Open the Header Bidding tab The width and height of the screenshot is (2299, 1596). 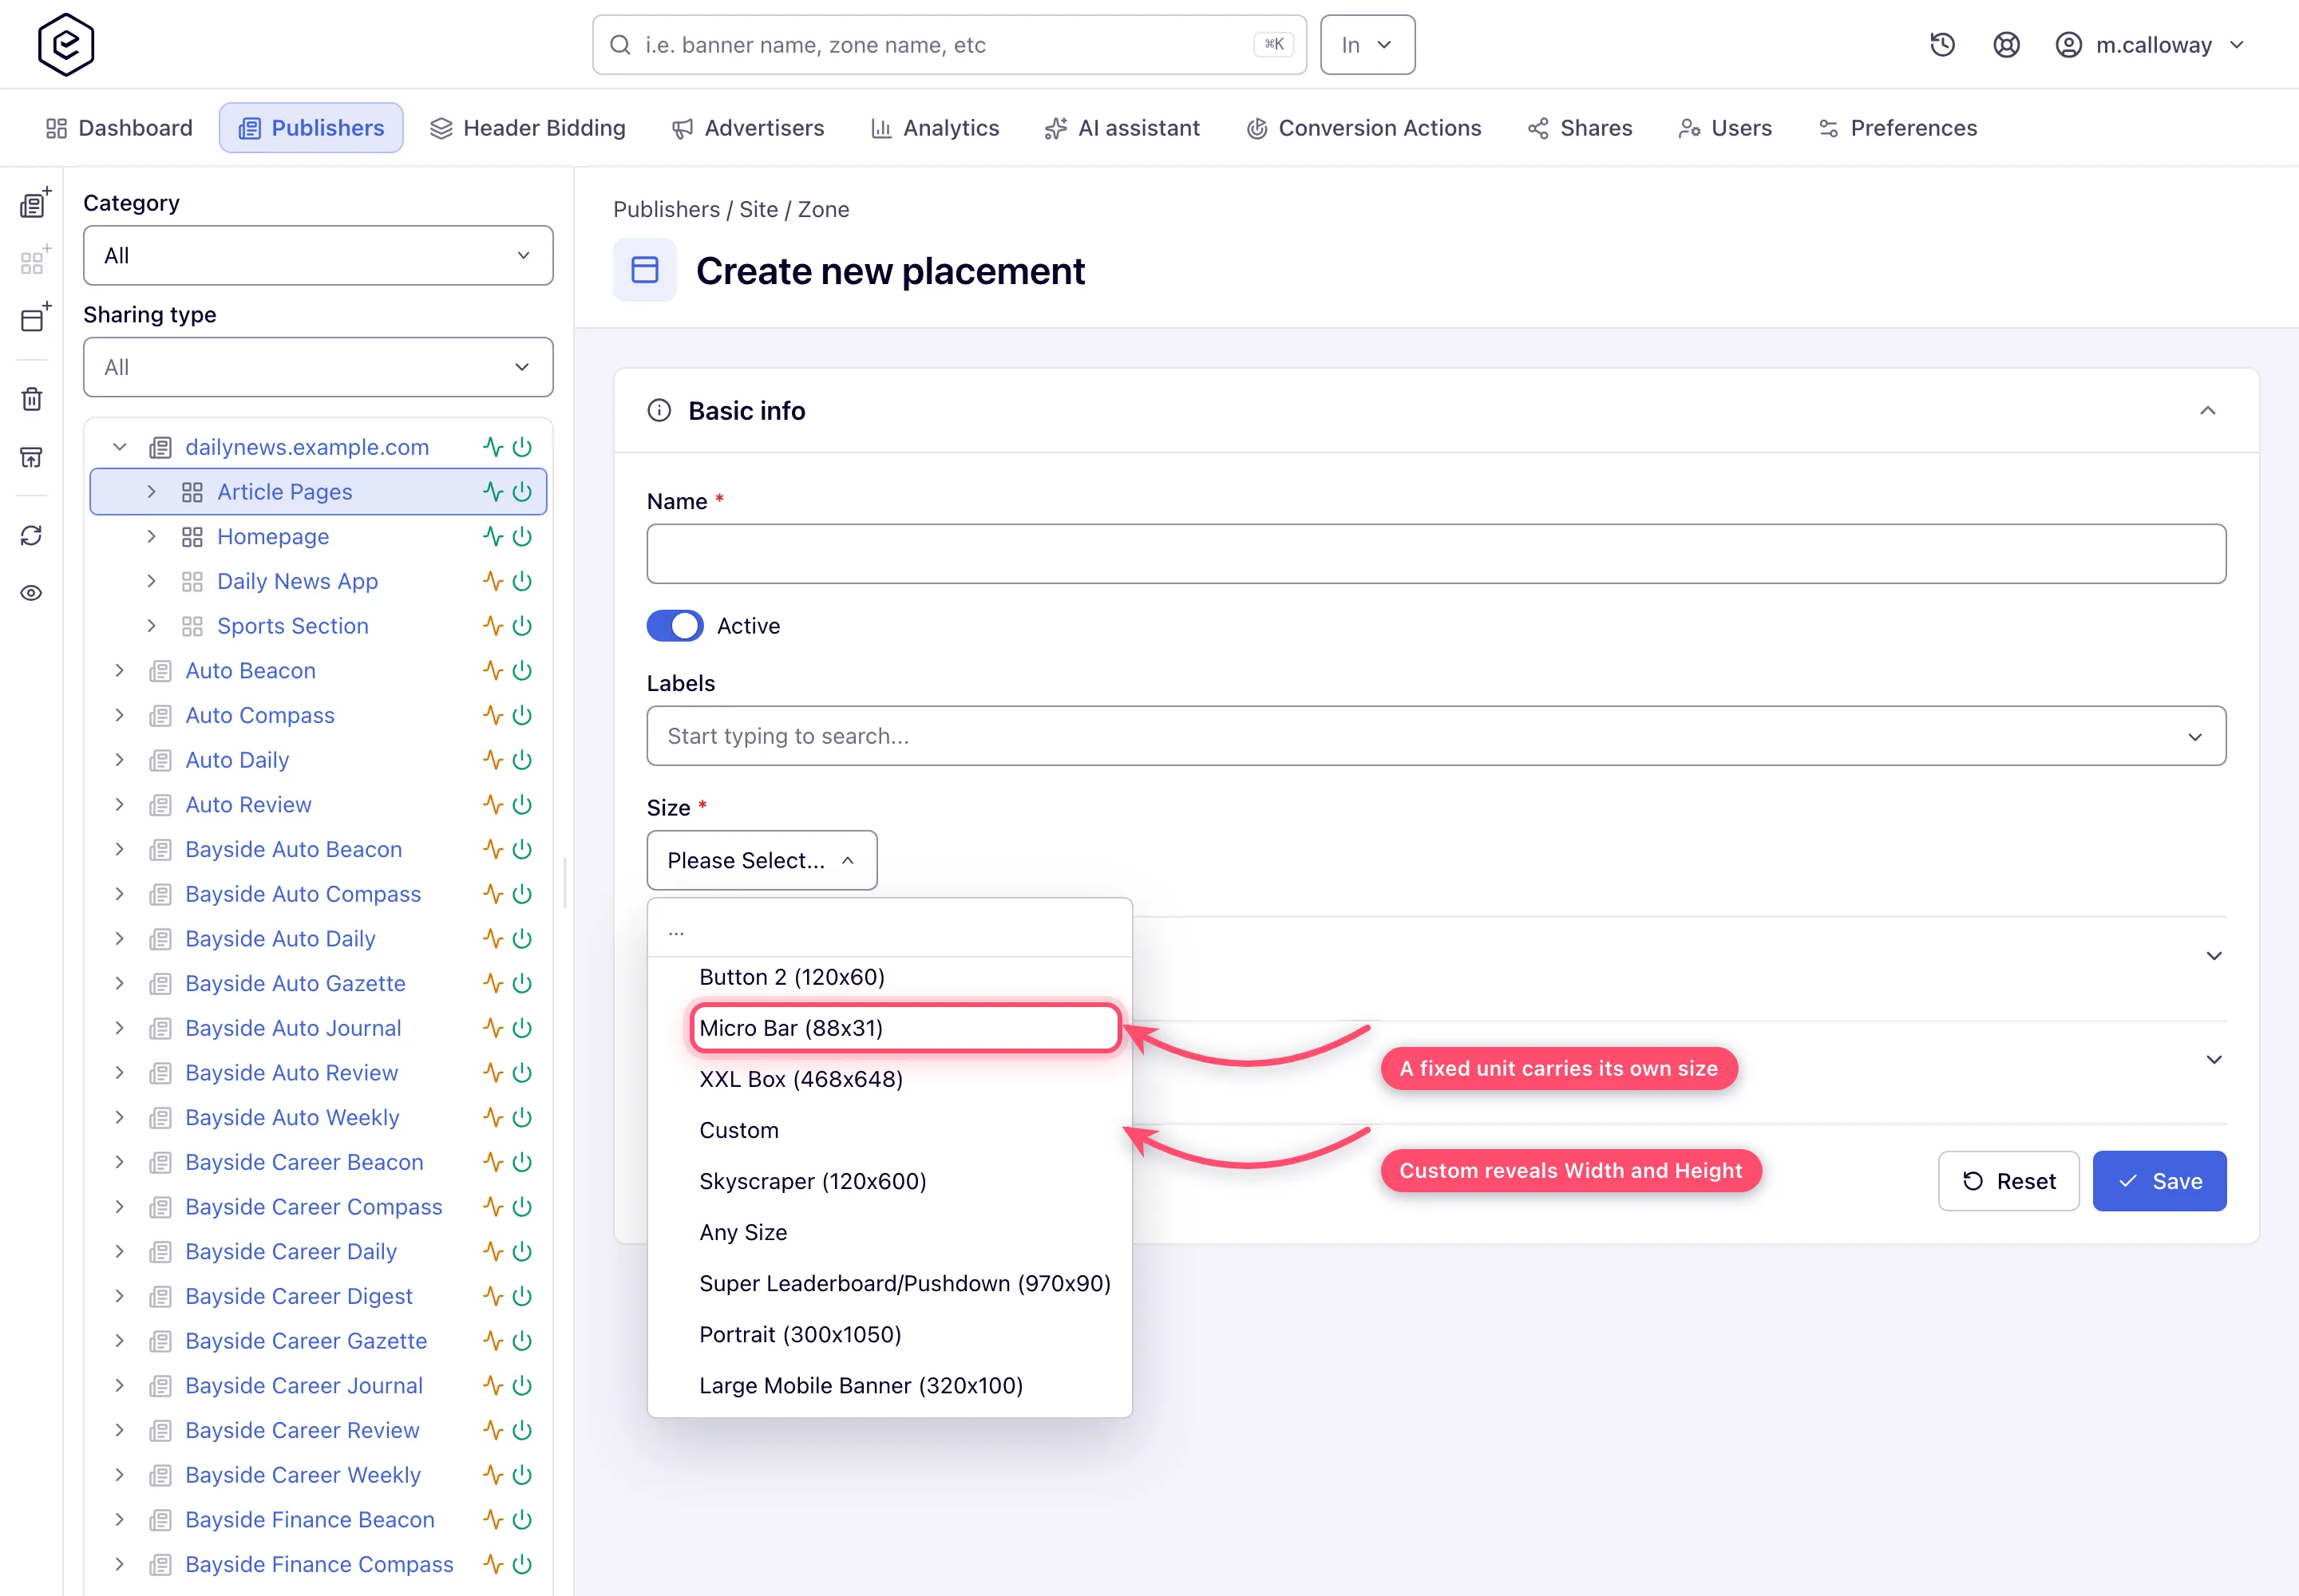(x=527, y=128)
